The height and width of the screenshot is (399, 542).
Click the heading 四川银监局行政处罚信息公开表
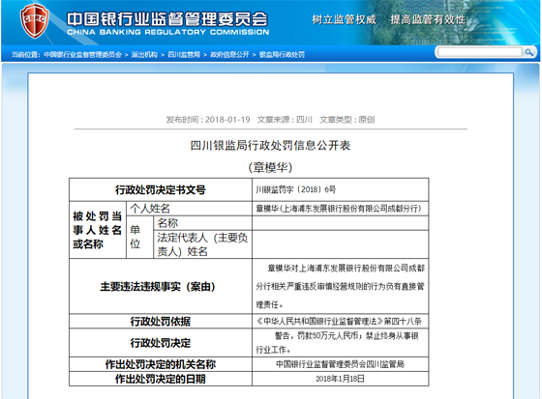tap(270, 145)
